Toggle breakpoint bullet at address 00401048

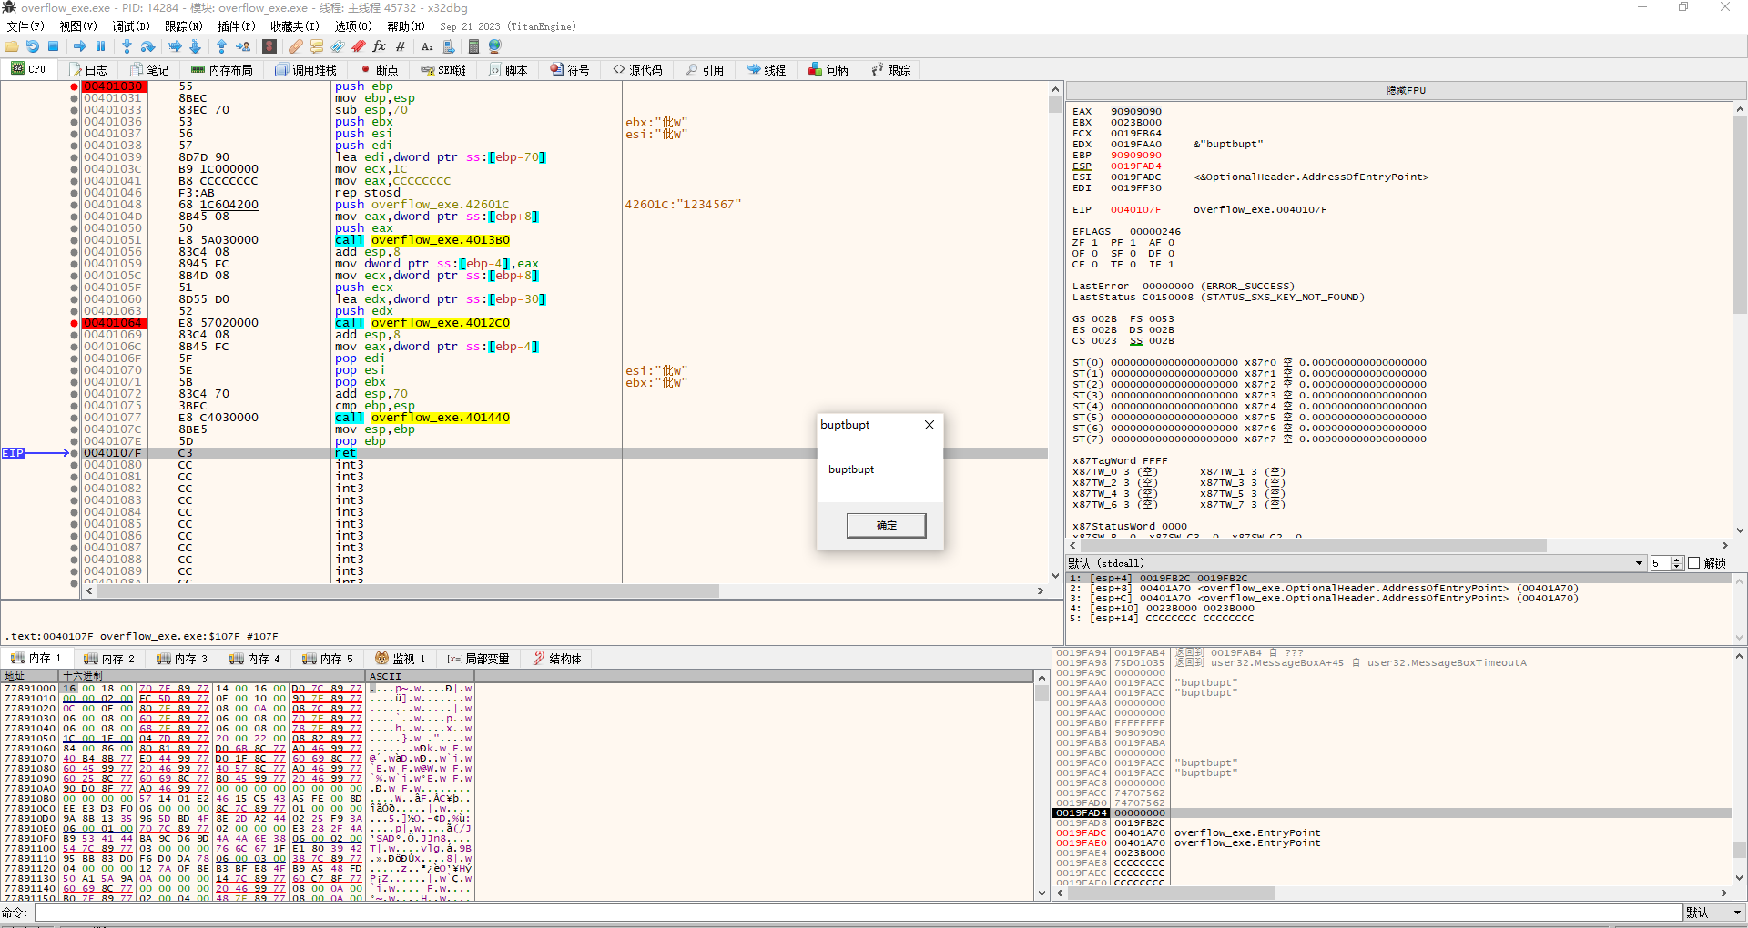pyautogui.click(x=74, y=205)
